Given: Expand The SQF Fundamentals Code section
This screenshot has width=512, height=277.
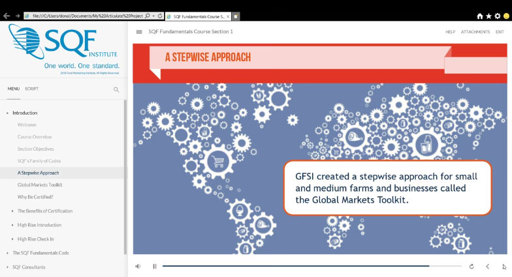Looking at the screenshot, I should coord(7,253).
